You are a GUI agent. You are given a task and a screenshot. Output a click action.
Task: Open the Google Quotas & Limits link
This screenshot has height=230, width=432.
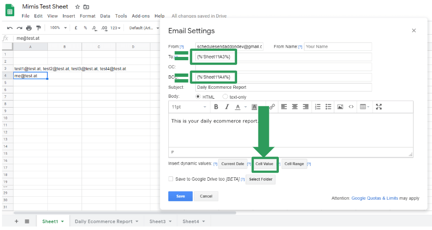pos(375,198)
